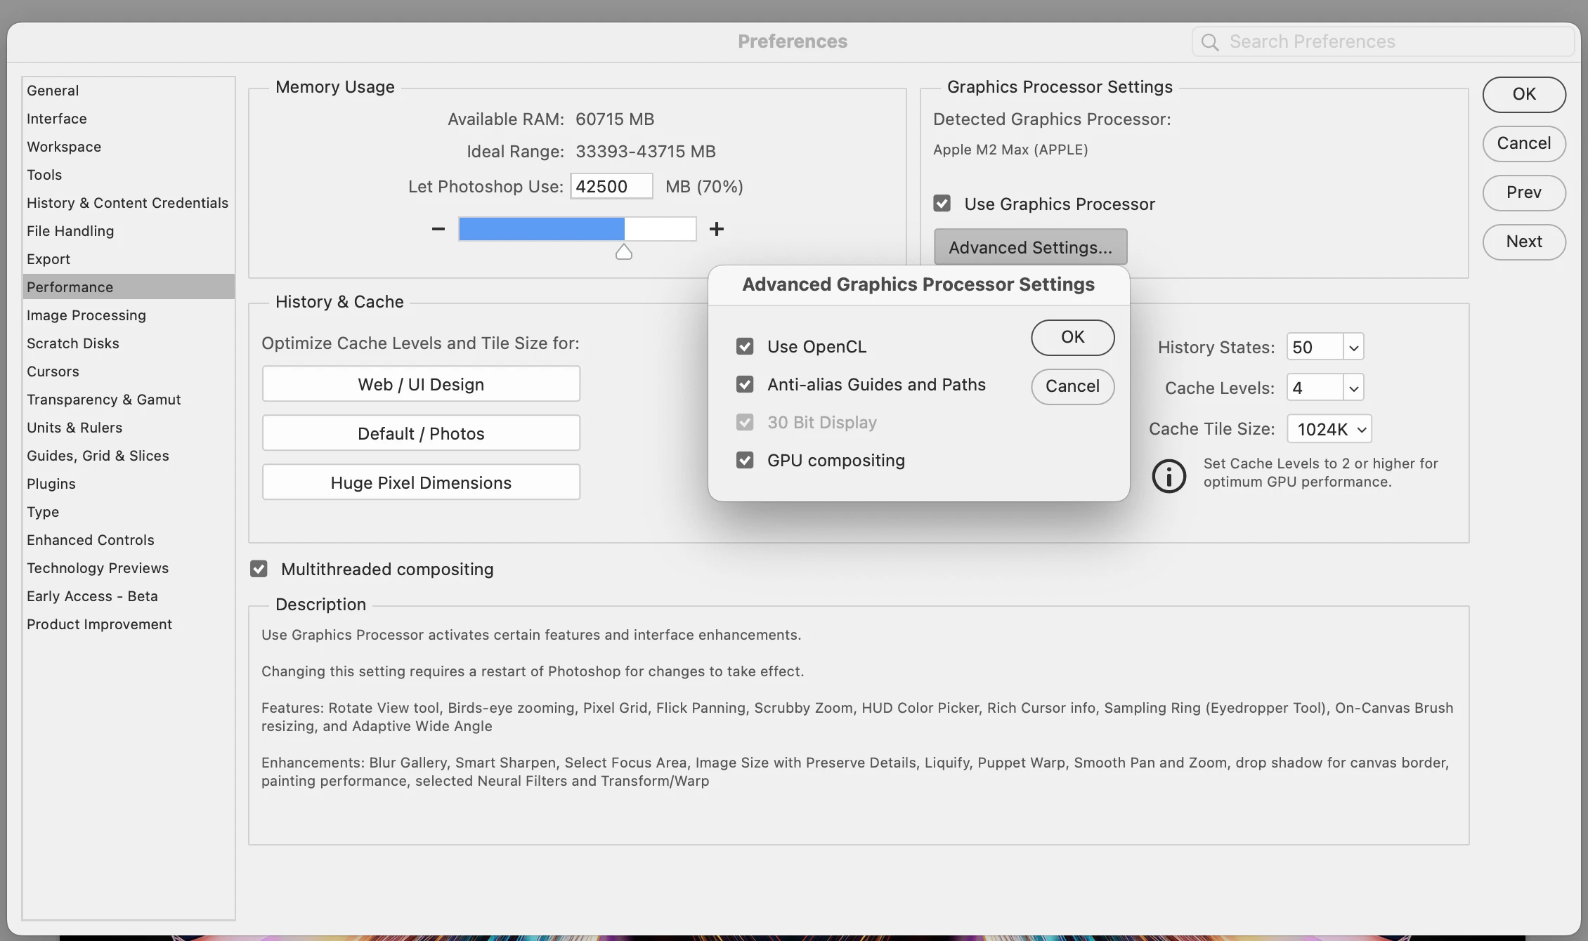Uncheck GPU compositing option
This screenshot has height=941, width=1588.
[745, 461]
